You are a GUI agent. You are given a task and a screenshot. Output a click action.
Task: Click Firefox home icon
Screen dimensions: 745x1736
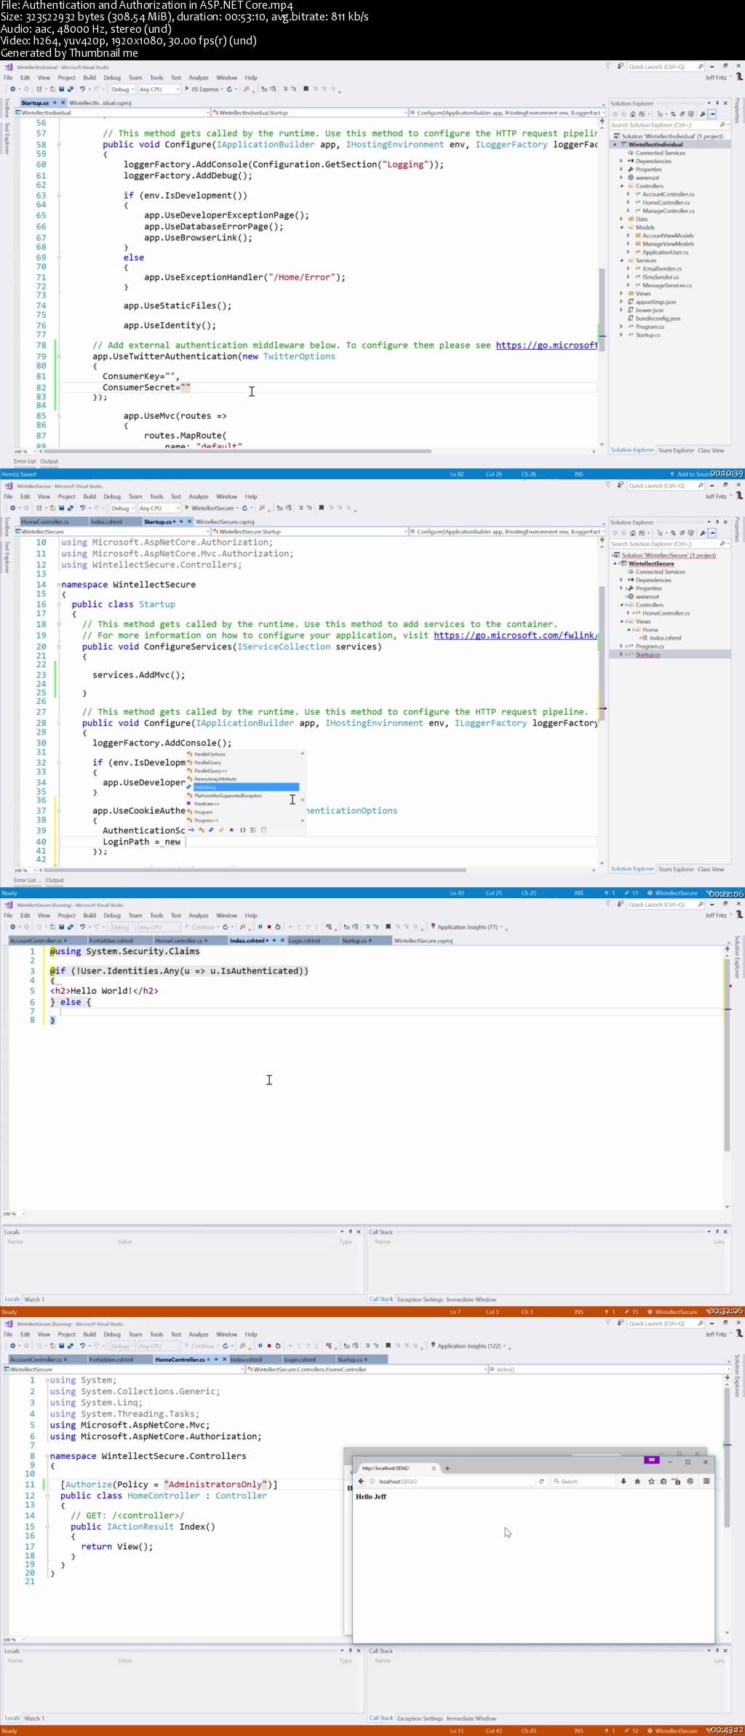click(x=637, y=1481)
